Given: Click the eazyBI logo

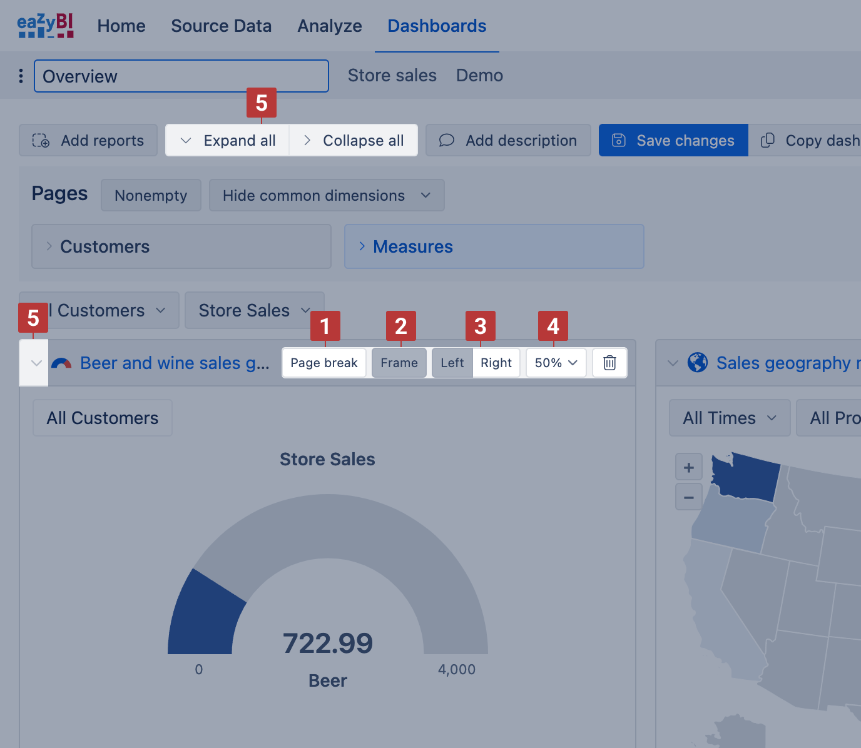Looking at the screenshot, I should click(45, 26).
